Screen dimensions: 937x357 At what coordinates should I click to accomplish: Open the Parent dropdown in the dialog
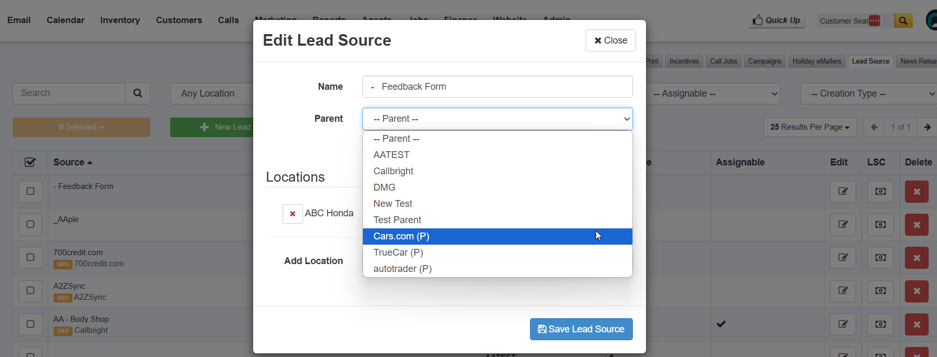pyautogui.click(x=497, y=119)
